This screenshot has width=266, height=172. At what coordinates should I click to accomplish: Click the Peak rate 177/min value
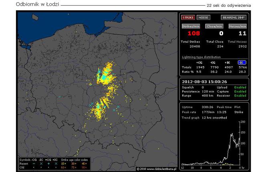tap(208, 112)
